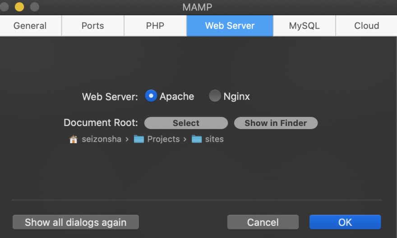This screenshot has width=397, height=238.
Task: Select the Web Server tab
Action: pos(230,26)
